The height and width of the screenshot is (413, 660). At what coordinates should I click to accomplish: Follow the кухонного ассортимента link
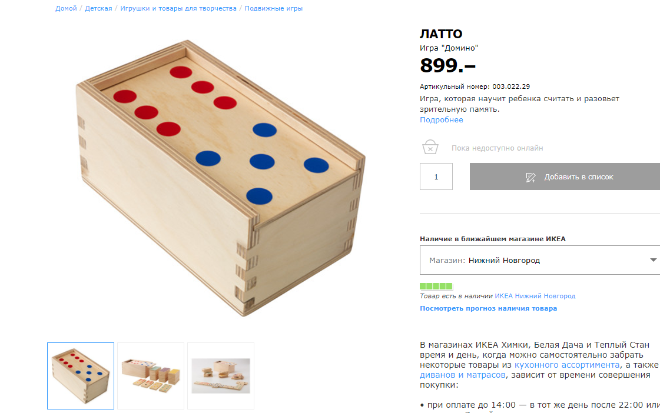567,365
